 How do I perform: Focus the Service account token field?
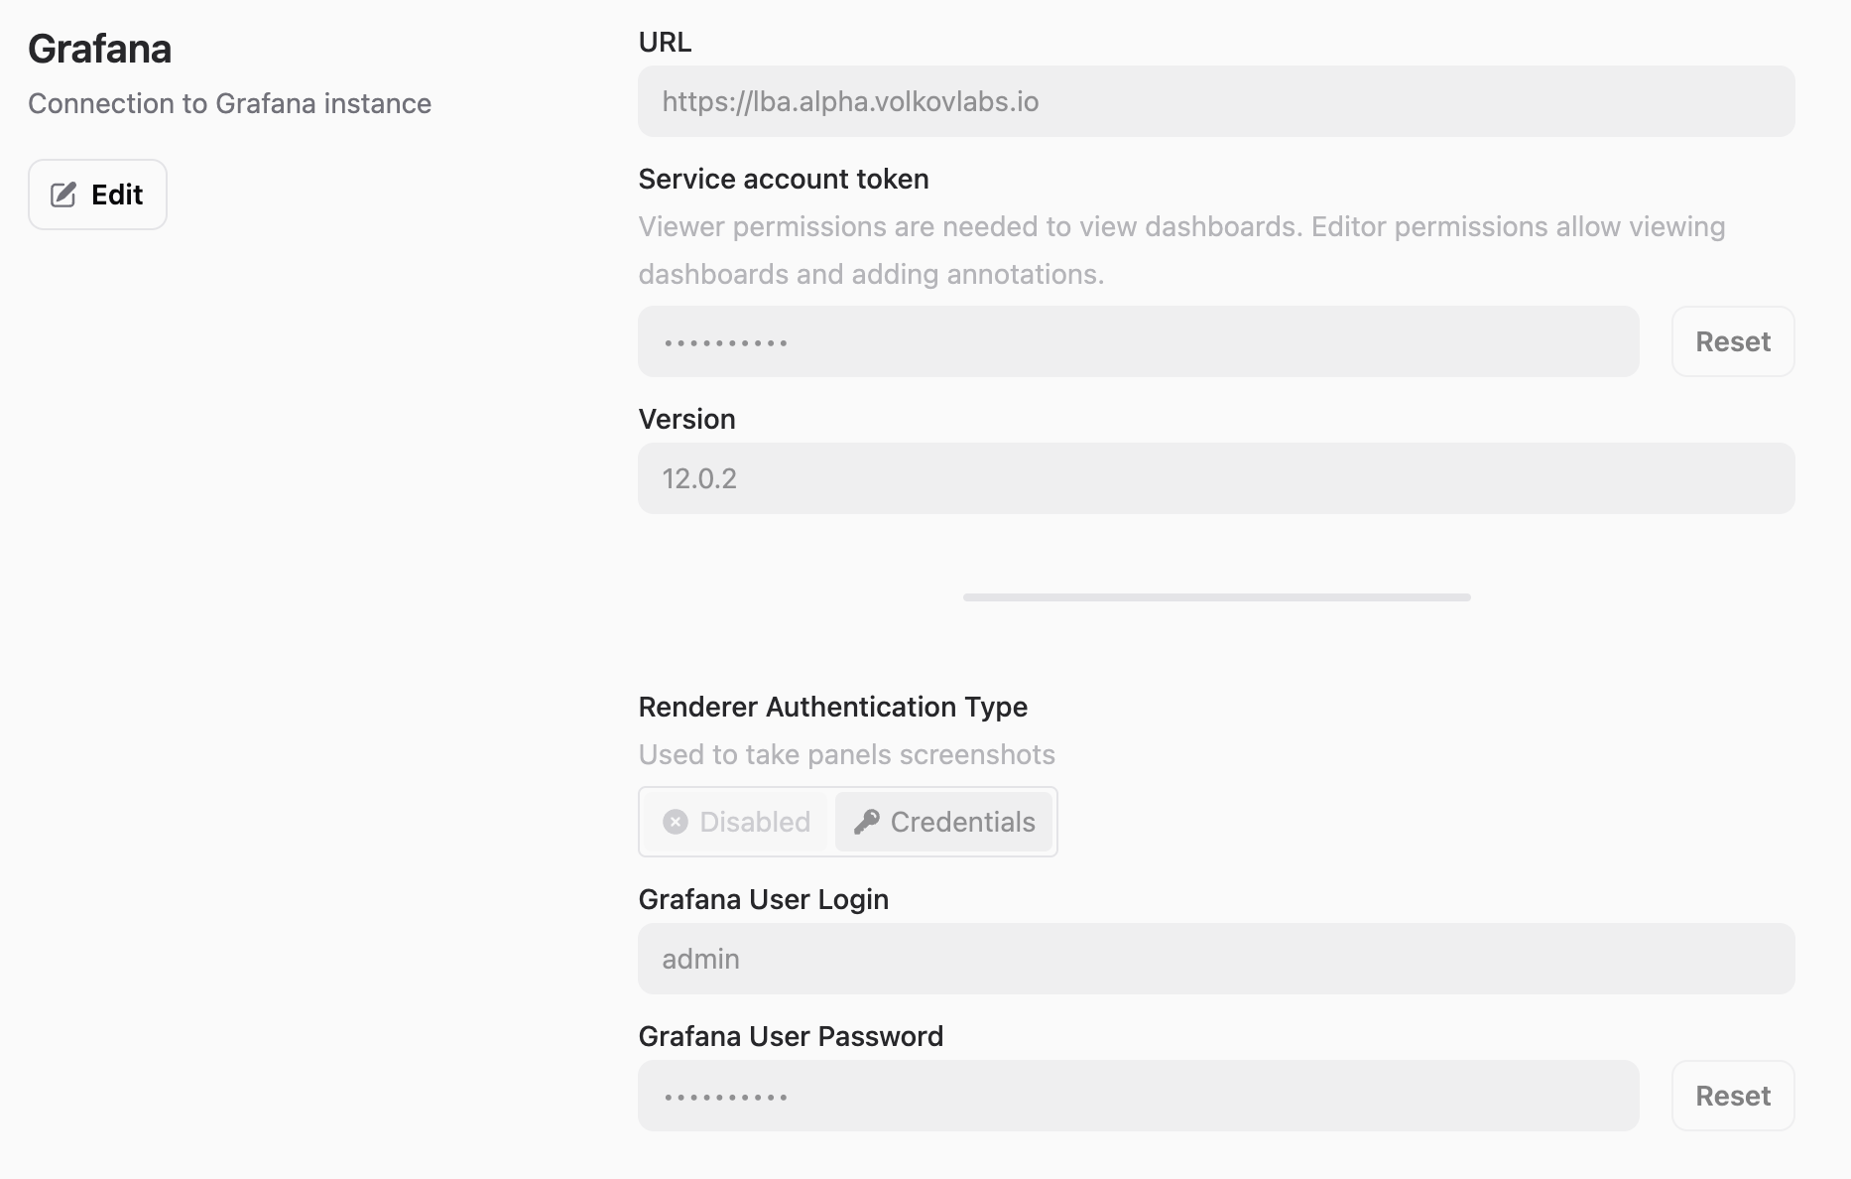[1138, 341]
